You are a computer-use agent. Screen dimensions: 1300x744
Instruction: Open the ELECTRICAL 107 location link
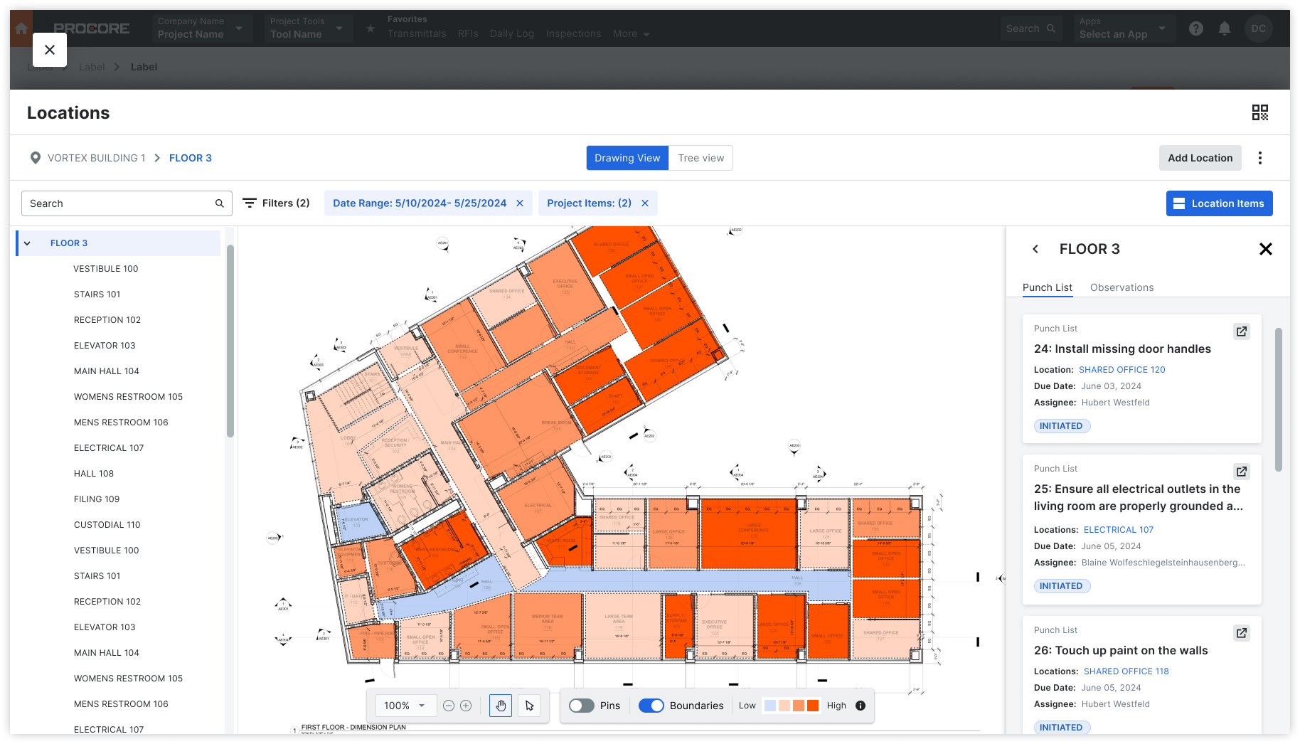[x=1119, y=529]
